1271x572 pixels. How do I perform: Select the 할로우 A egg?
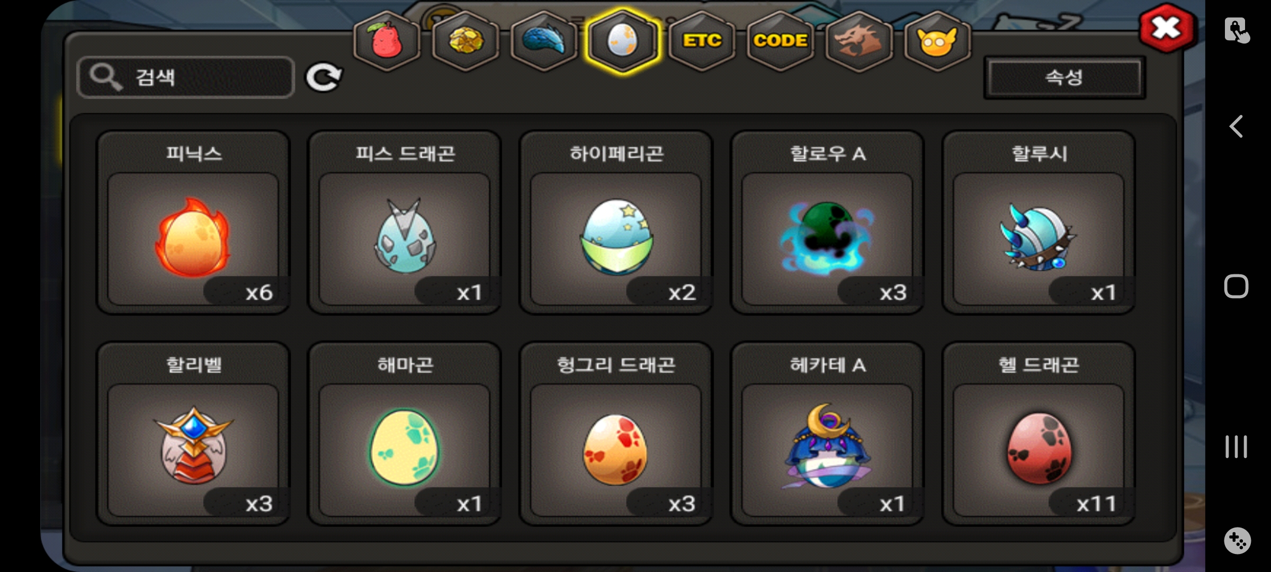pyautogui.click(x=827, y=222)
